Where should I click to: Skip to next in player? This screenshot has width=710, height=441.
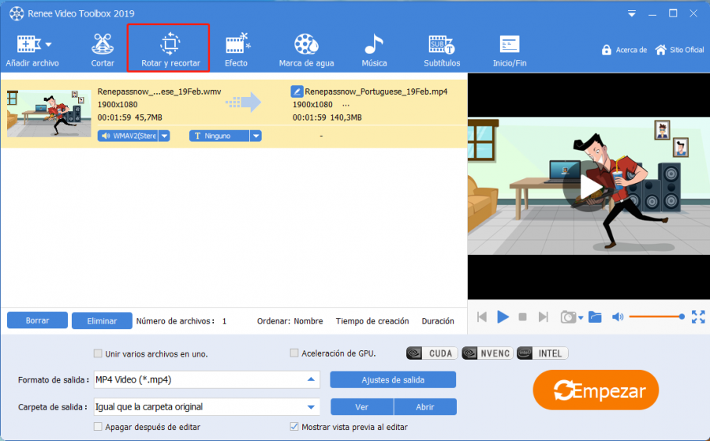click(x=544, y=317)
